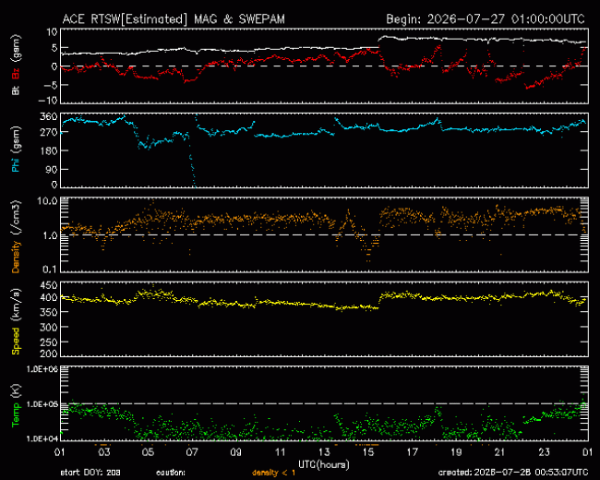This screenshot has height=480, width=600.
Task: Click the "270" tick on the Phi axis
Action: [x=49, y=132]
